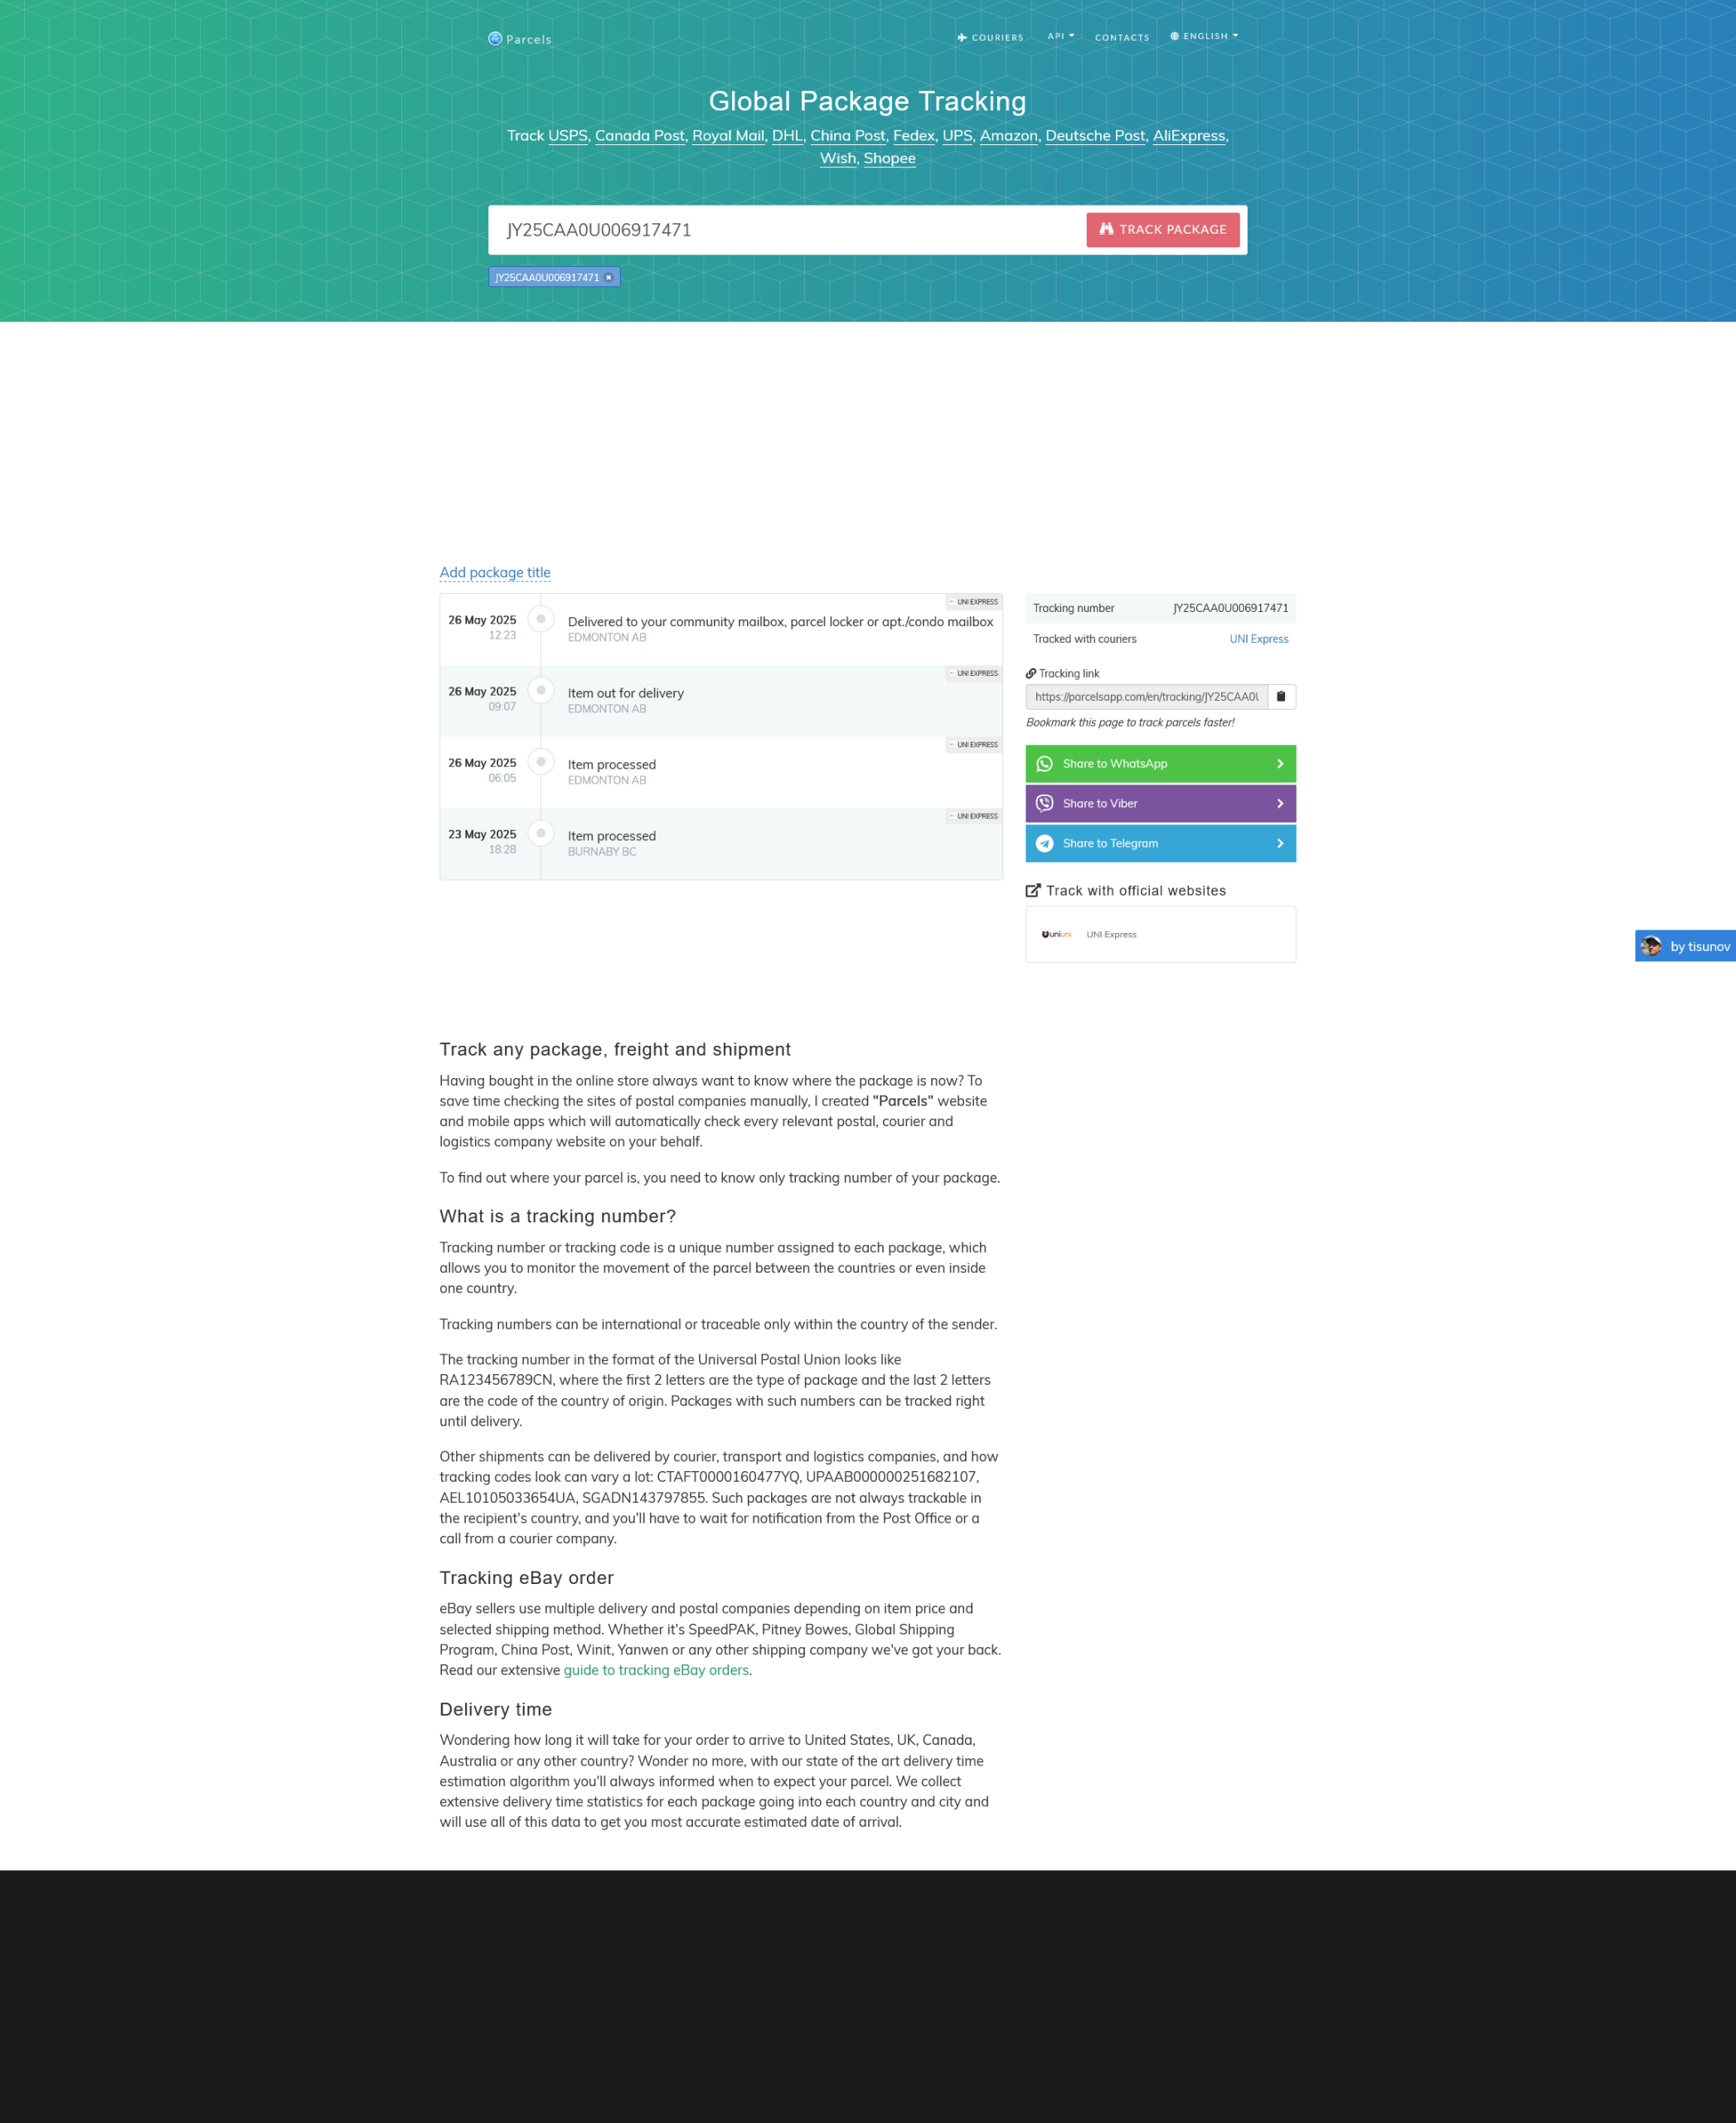
Task: Click the chevron on Share to WhatsApp
Action: (x=1280, y=765)
